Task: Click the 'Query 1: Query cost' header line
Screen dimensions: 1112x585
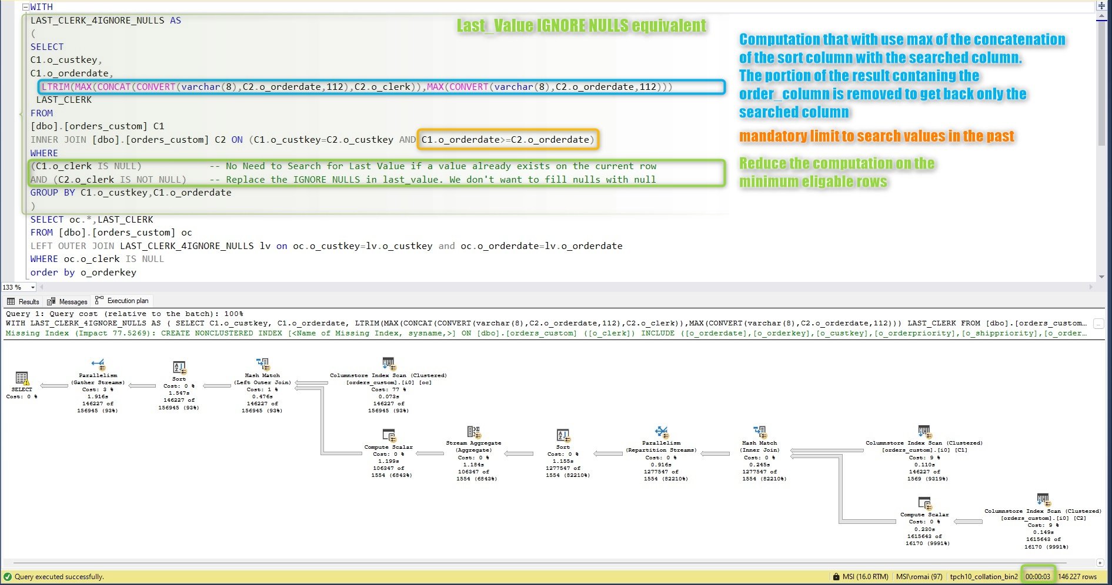Action: click(x=124, y=314)
